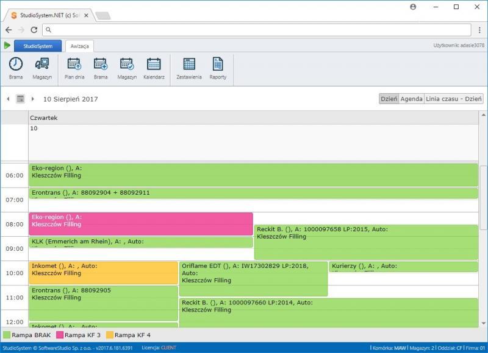Click the StudioSystem © SoftwareStudio version text

point(68,348)
